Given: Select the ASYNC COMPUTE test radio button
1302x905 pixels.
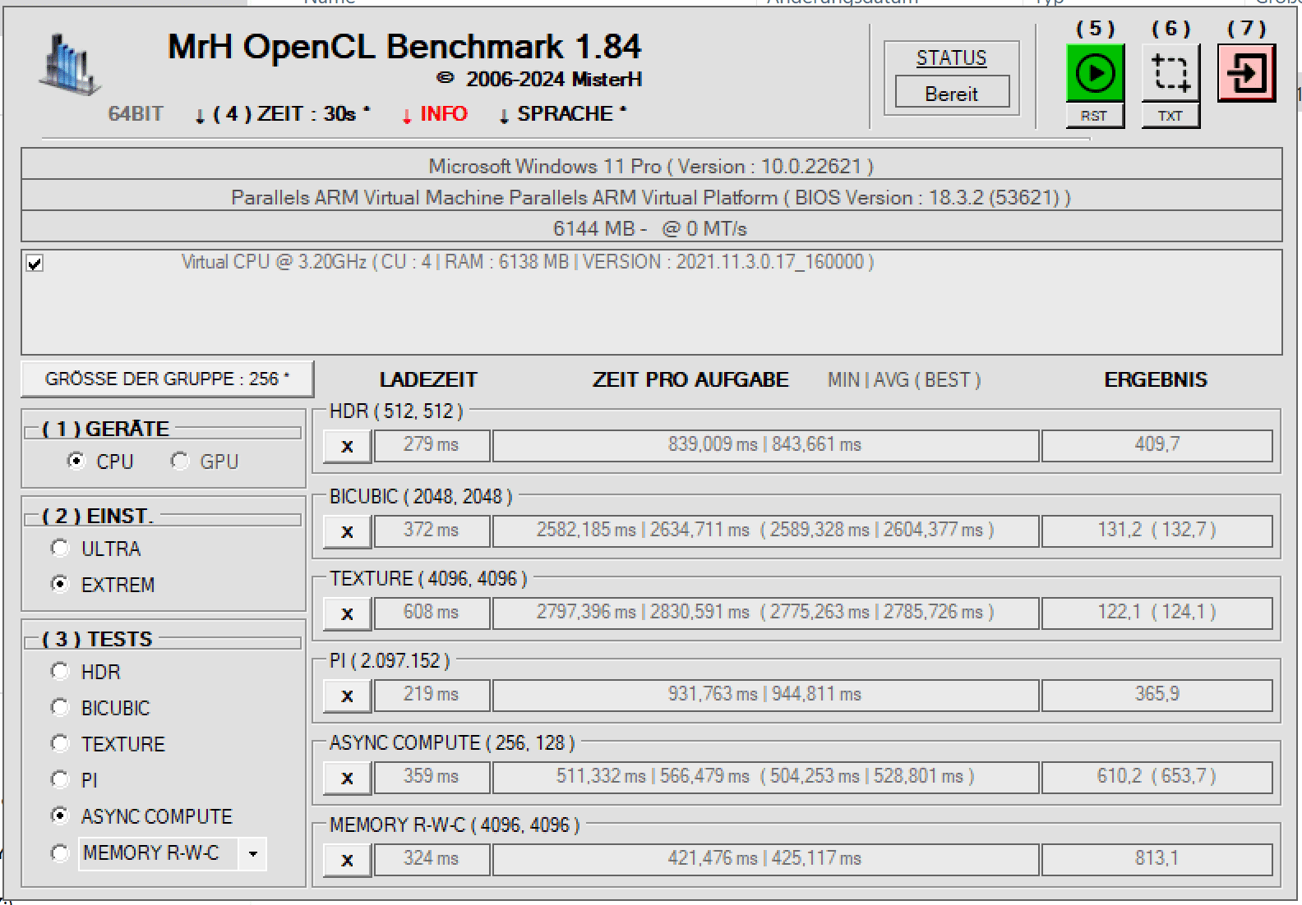Looking at the screenshot, I should tap(60, 815).
